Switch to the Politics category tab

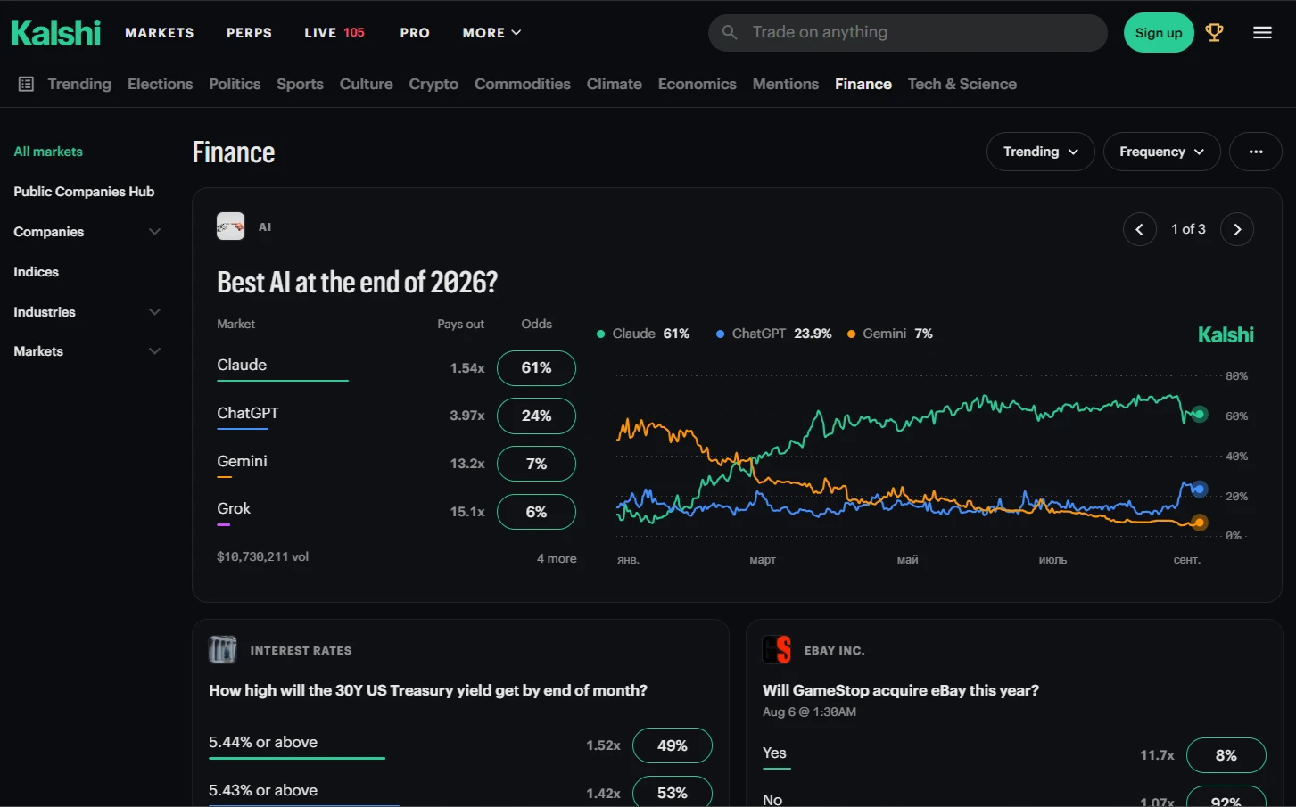tap(235, 84)
